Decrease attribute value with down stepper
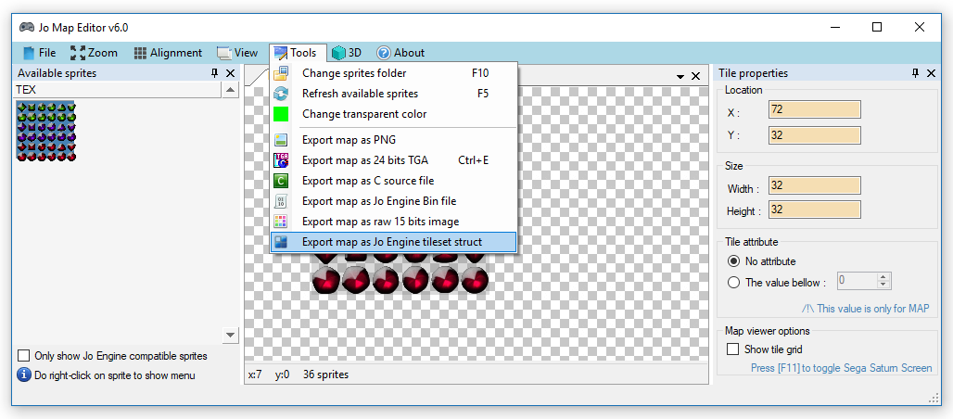953x419 pixels. pos(883,285)
